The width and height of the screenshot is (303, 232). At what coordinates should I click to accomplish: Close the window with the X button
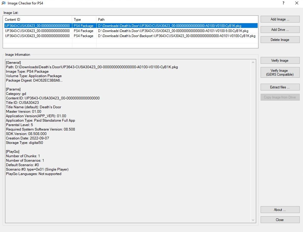click(297, 3)
